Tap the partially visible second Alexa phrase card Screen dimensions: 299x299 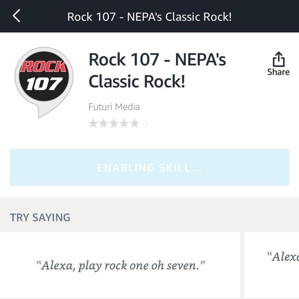(x=272, y=265)
